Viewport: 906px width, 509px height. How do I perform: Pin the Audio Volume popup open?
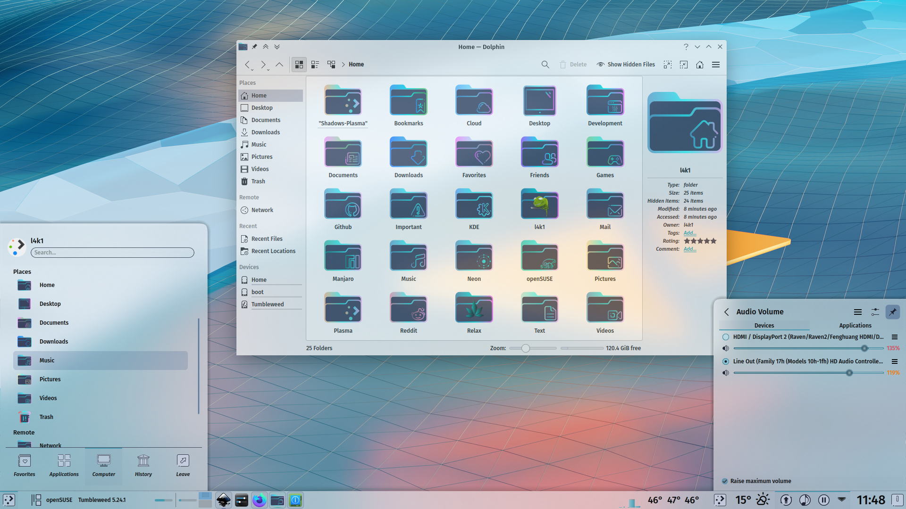click(893, 312)
